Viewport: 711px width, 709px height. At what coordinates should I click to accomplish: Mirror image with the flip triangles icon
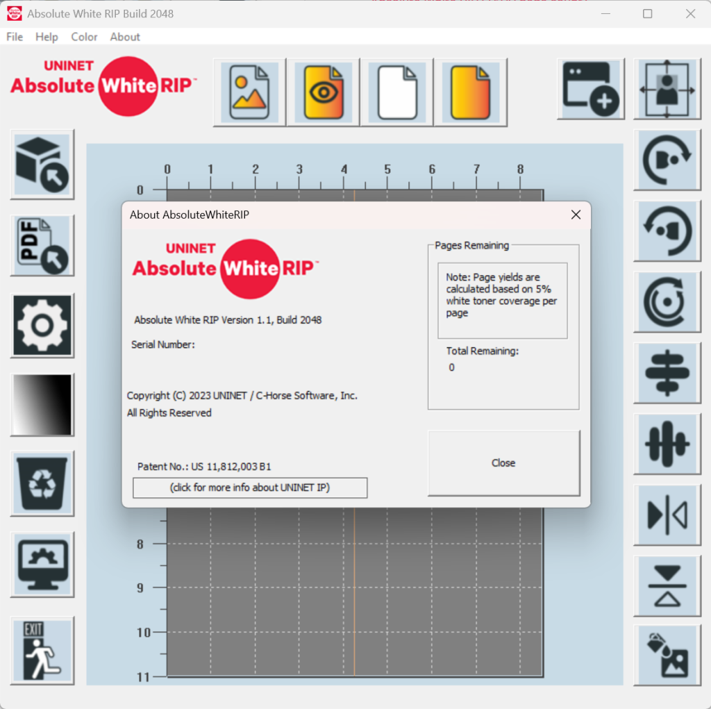click(667, 515)
